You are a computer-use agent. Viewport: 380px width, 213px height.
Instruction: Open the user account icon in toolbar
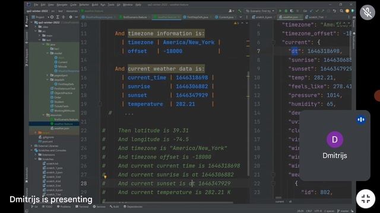click(x=231, y=11)
